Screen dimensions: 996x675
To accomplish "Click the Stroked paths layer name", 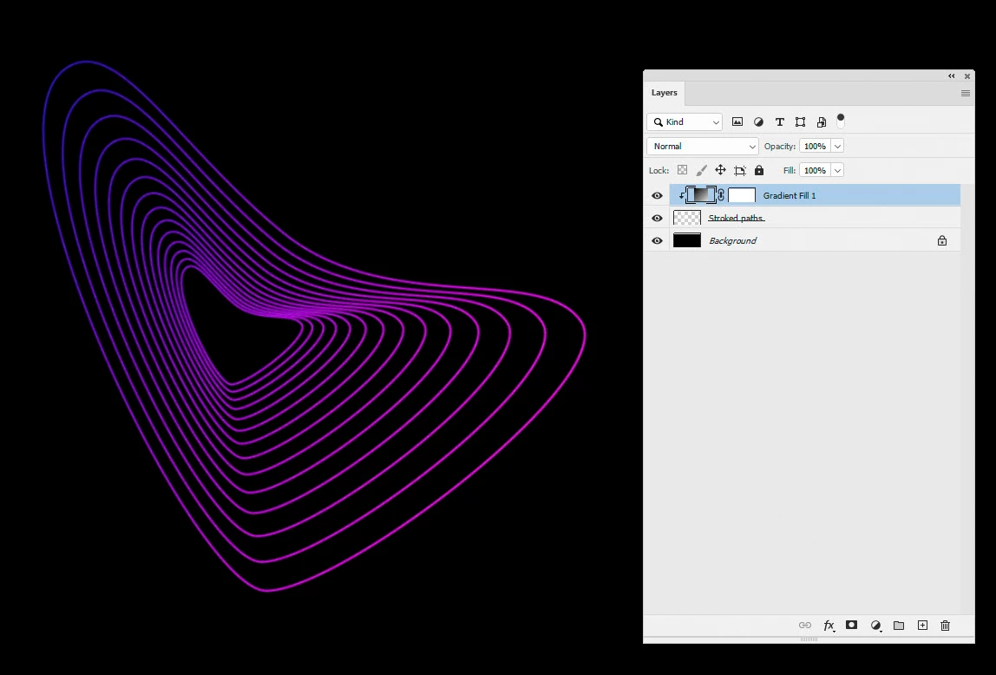I will (736, 218).
